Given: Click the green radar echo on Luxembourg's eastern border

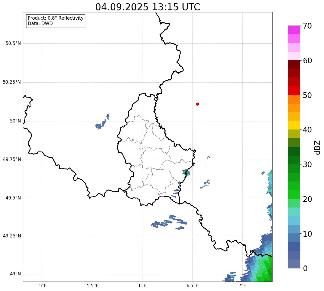Looking at the screenshot, I should point(186,173).
